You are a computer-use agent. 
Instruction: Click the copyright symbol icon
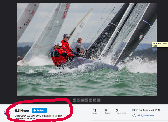tap(134, 115)
